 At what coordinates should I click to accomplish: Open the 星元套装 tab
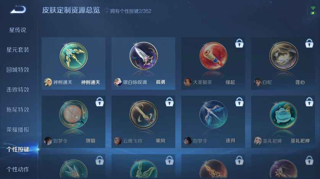pyautogui.click(x=18, y=50)
